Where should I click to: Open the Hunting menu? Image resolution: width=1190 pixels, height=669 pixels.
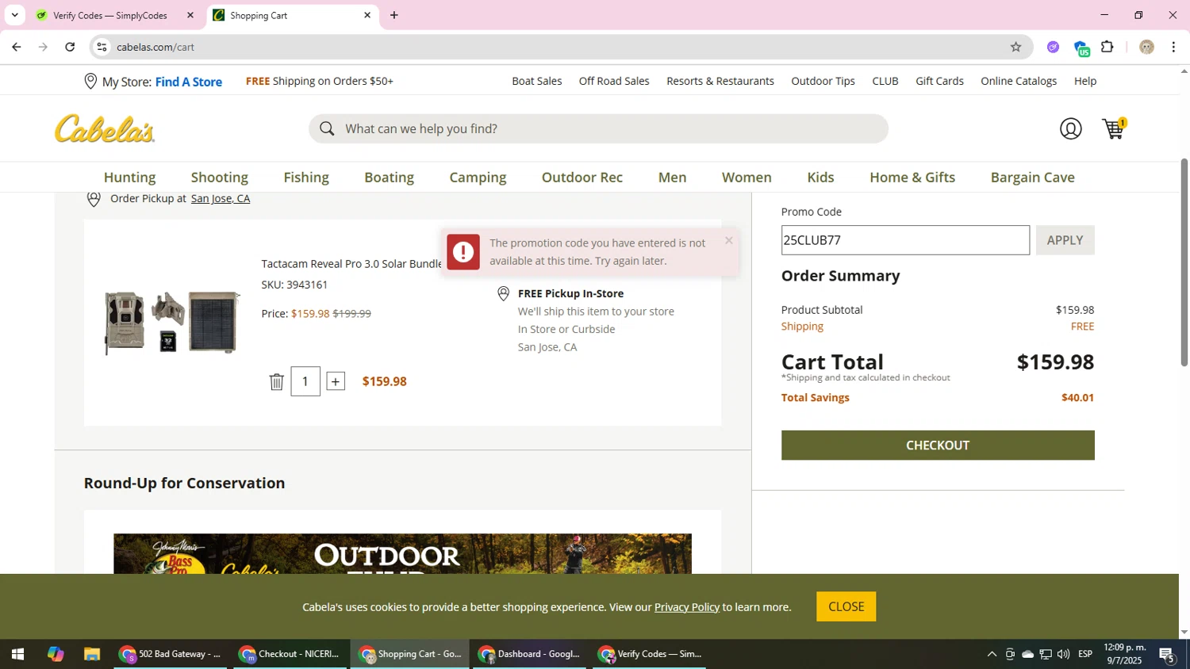(129, 178)
